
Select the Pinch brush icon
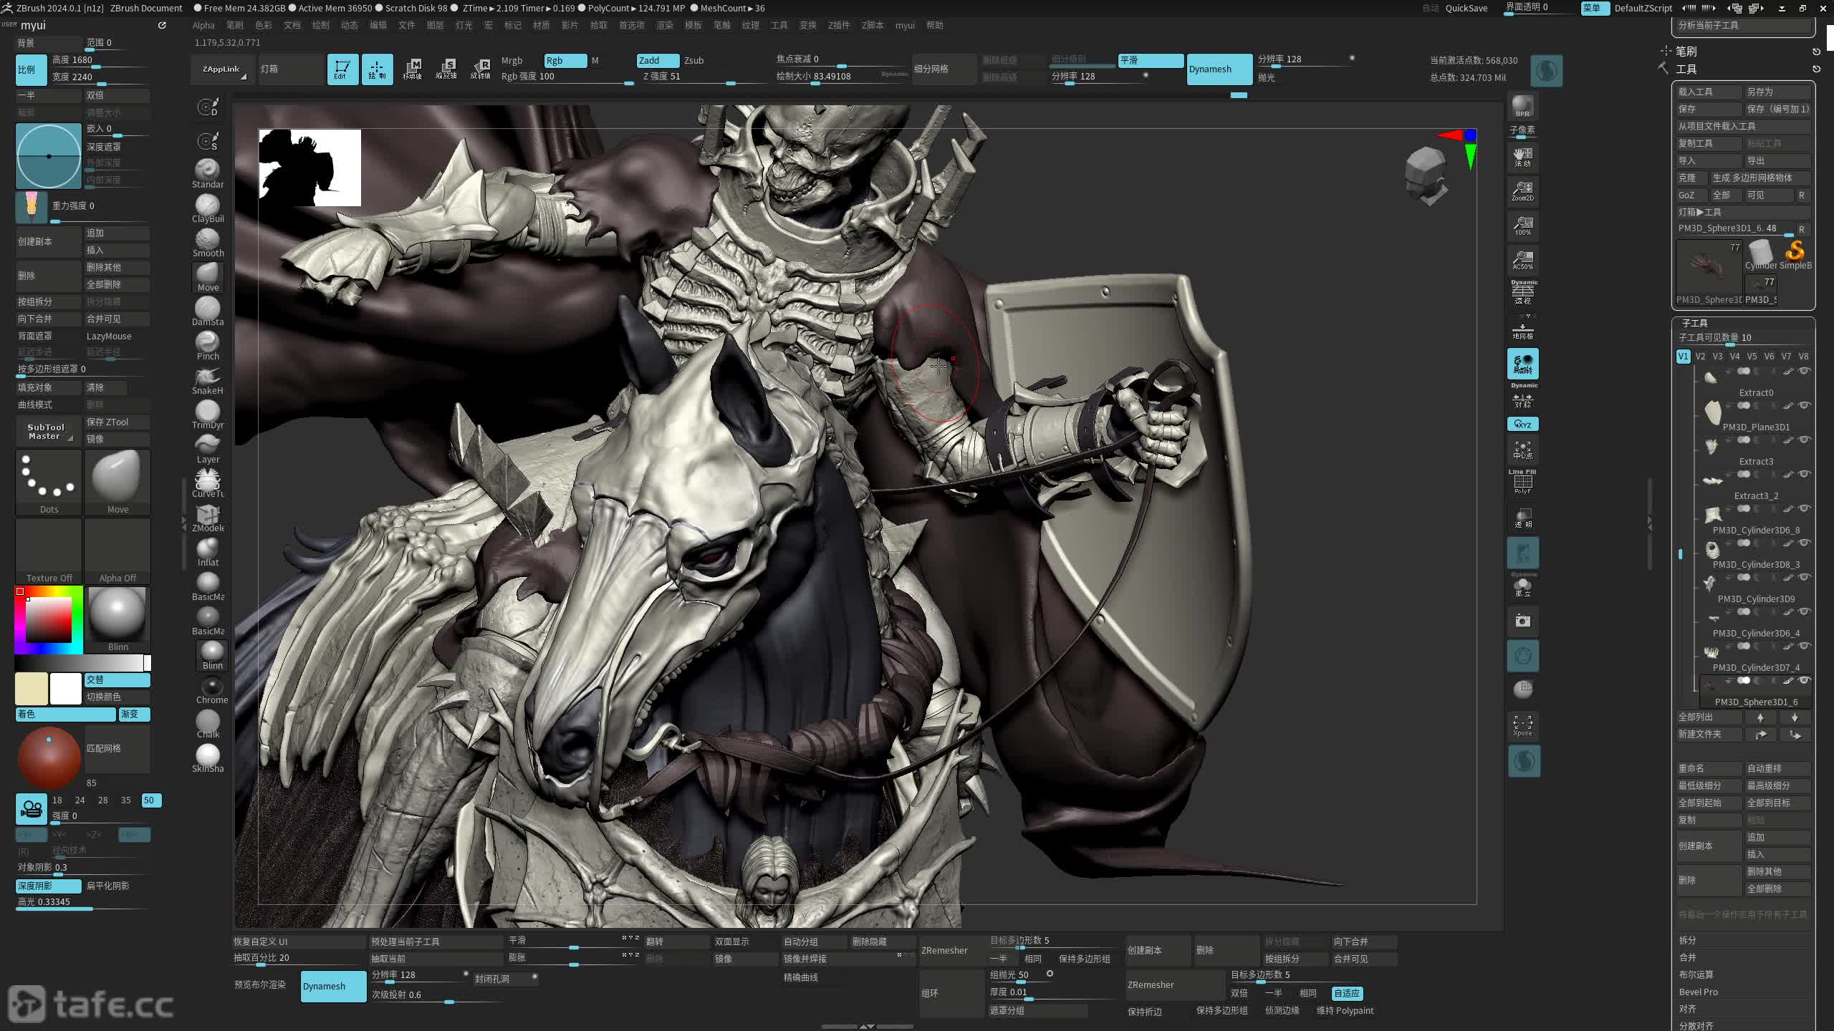pos(208,344)
